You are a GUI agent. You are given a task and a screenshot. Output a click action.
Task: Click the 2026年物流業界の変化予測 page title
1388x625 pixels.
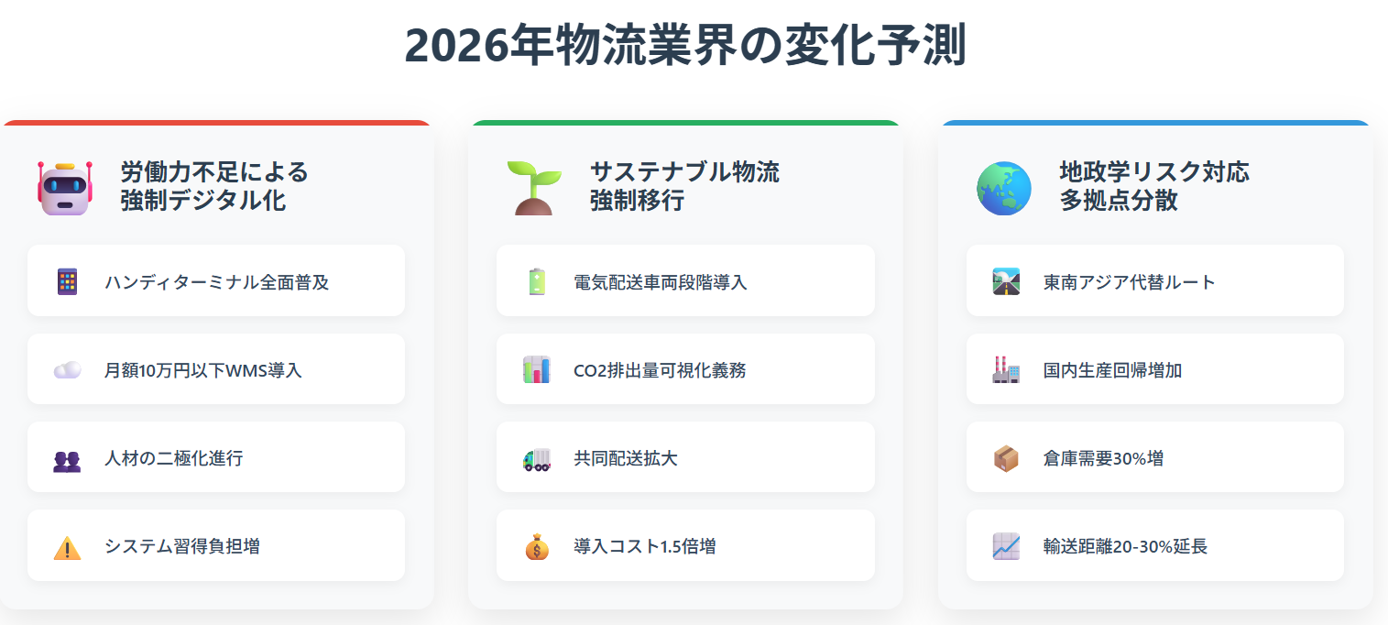(685, 46)
